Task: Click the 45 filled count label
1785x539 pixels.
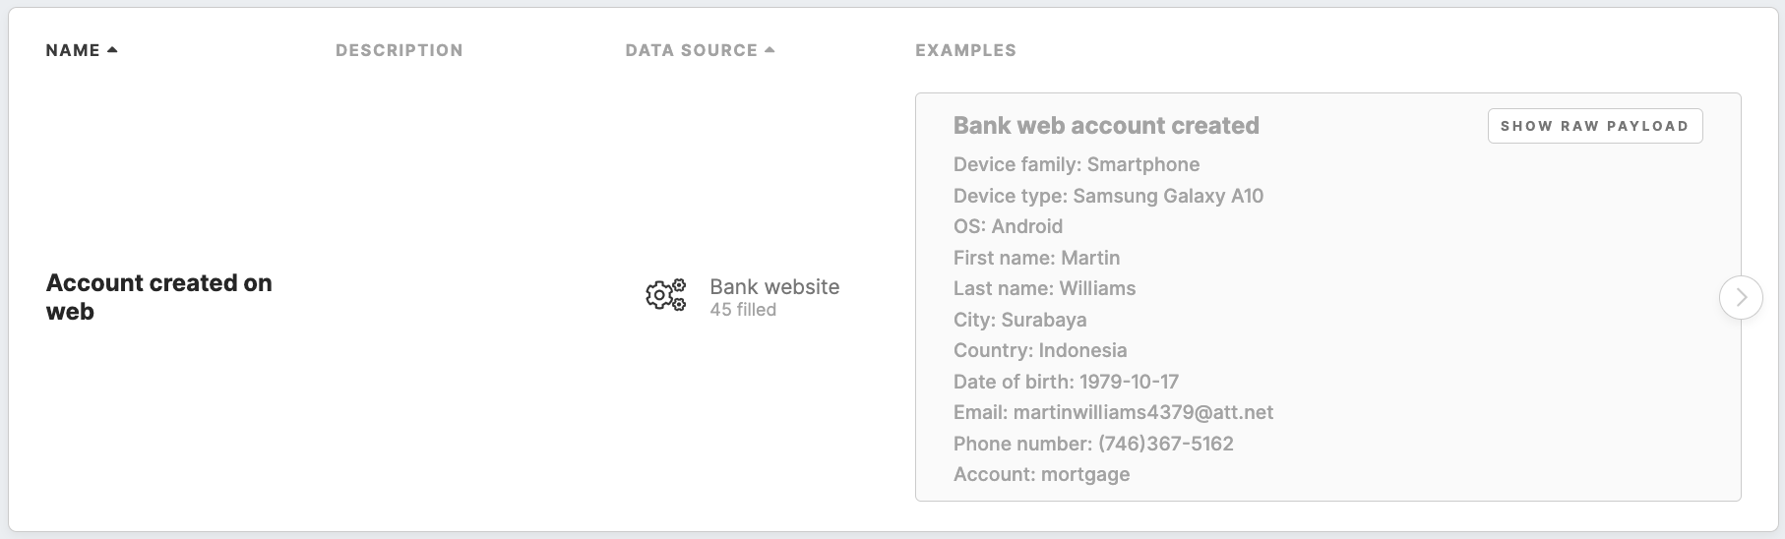Action: pos(743,310)
